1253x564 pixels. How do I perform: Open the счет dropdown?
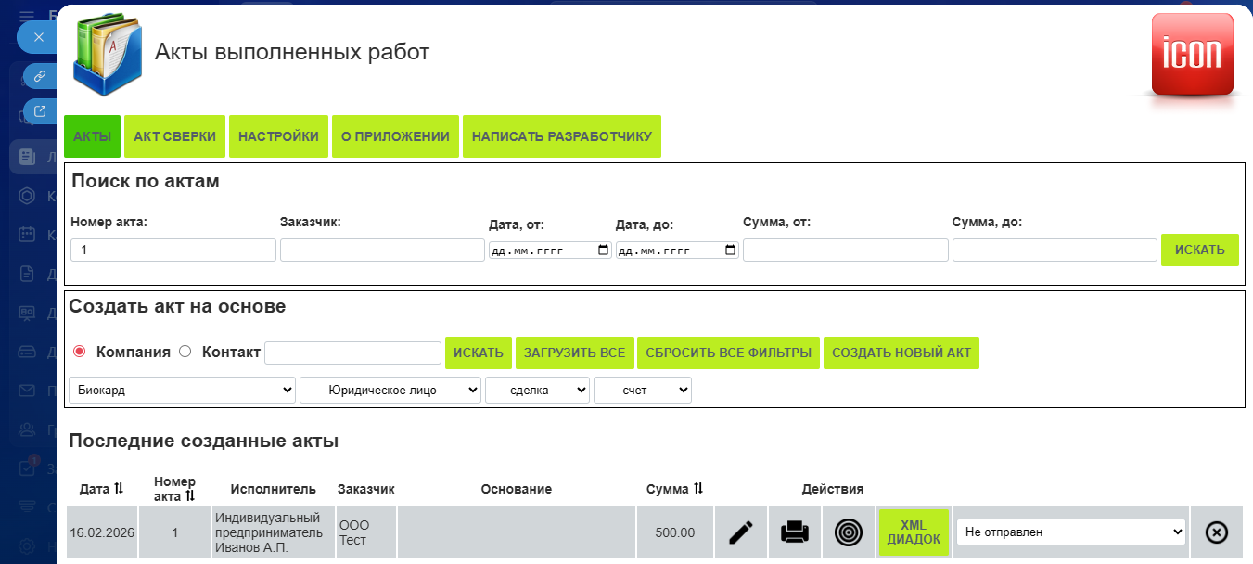pyautogui.click(x=643, y=391)
